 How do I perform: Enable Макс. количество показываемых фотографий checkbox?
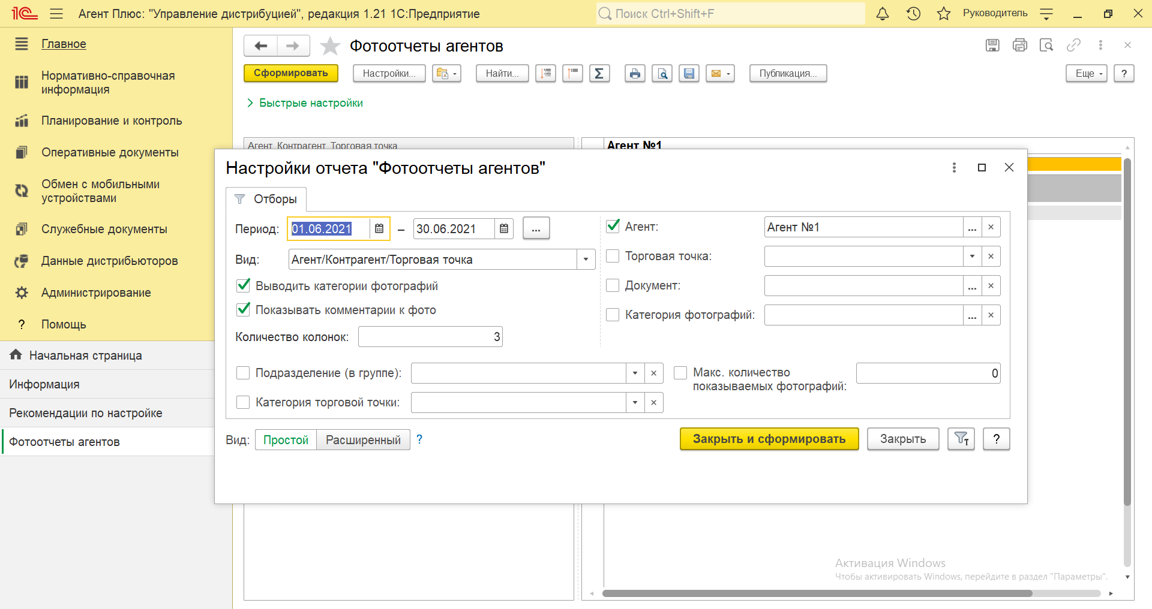coord(680,373)
